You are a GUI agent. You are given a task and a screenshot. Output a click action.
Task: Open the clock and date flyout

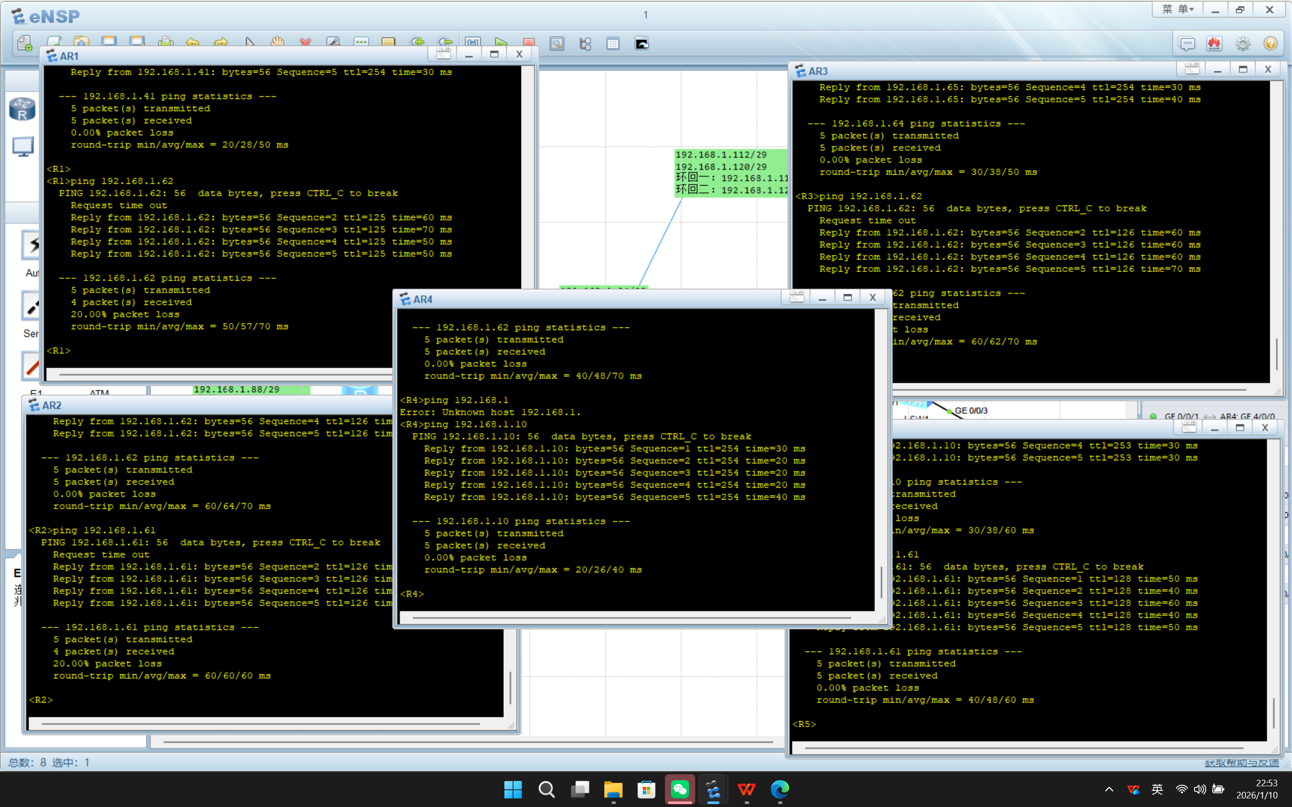click(x=1257, y=789)
